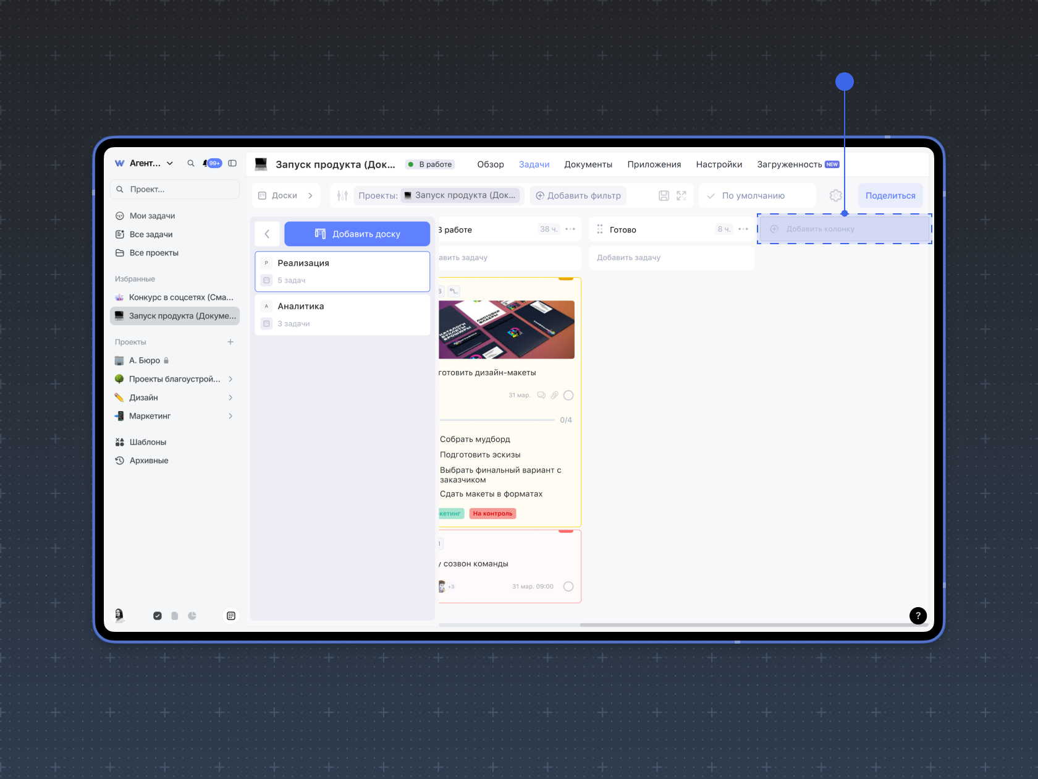Expand the Дизайн project folder
Screen dimensions: 1038x779
[x=230, y=398]
